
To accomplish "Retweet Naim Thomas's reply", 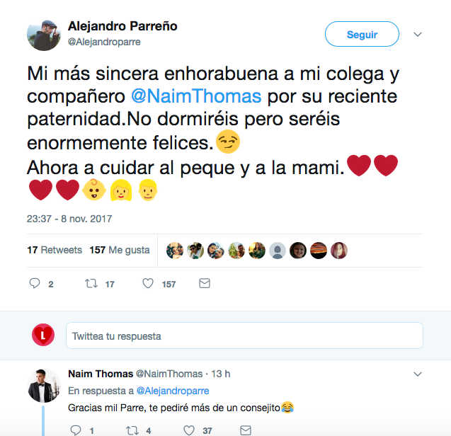I will [131, 430].
